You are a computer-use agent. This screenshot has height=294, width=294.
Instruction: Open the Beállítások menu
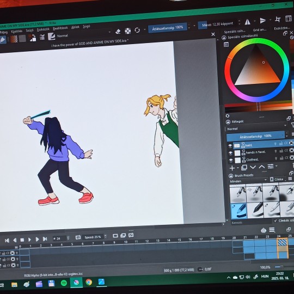(60, 28)
